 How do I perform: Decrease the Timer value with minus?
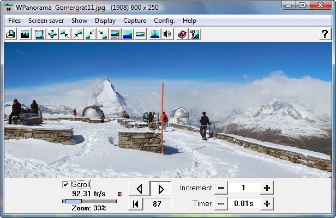(x=221, y=204)
